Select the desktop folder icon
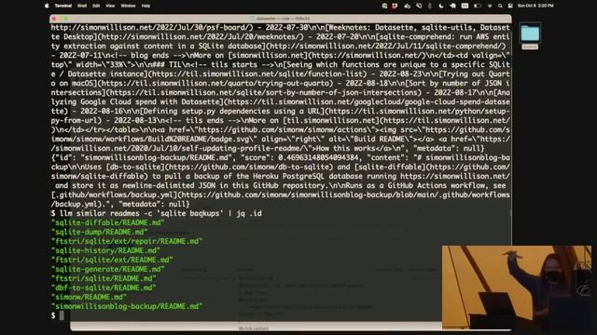 [x=530, y=34]
